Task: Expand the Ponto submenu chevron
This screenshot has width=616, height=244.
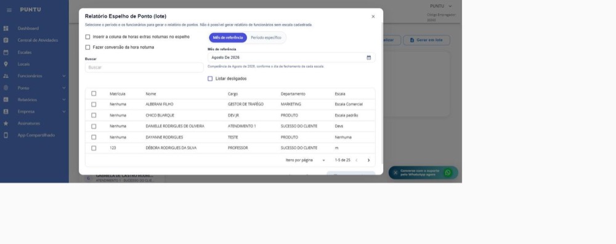Action: pyautogui.click(x=63, y=88)
